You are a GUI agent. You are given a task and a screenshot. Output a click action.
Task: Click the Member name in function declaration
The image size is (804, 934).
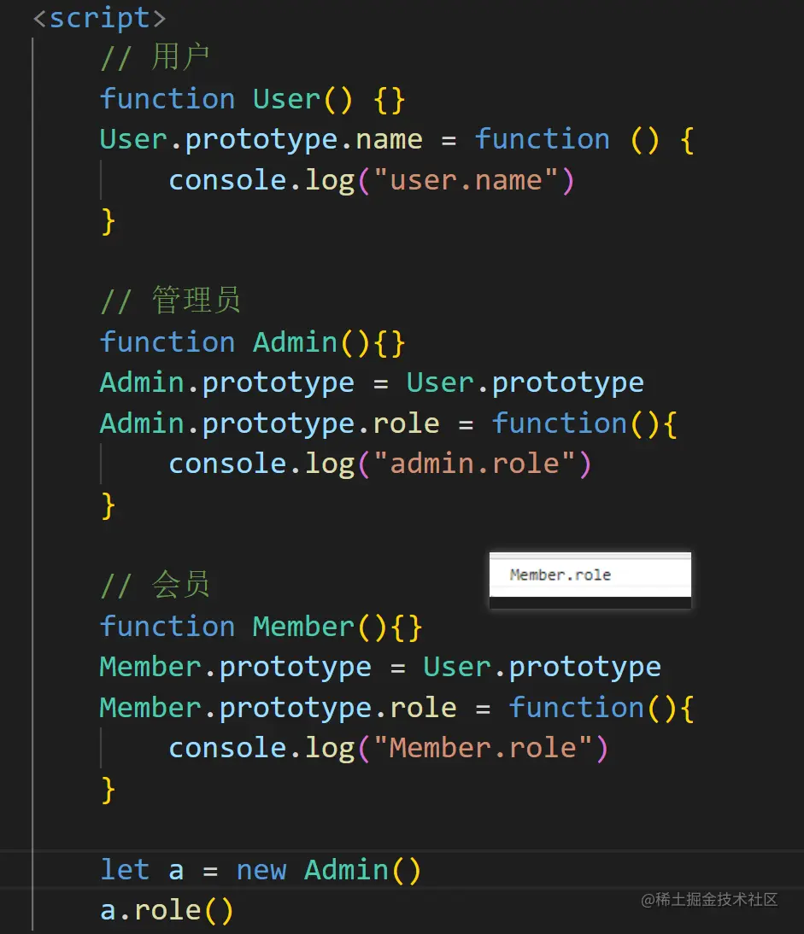click(303, 627)
